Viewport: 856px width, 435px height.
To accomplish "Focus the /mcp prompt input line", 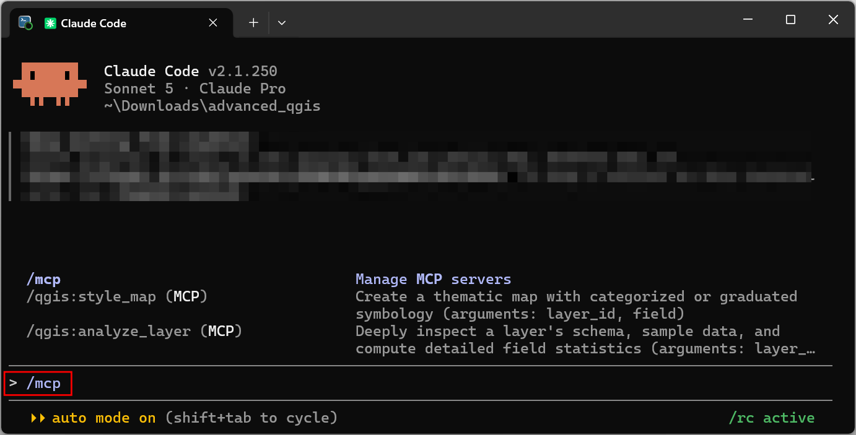I will click(421, 384).
